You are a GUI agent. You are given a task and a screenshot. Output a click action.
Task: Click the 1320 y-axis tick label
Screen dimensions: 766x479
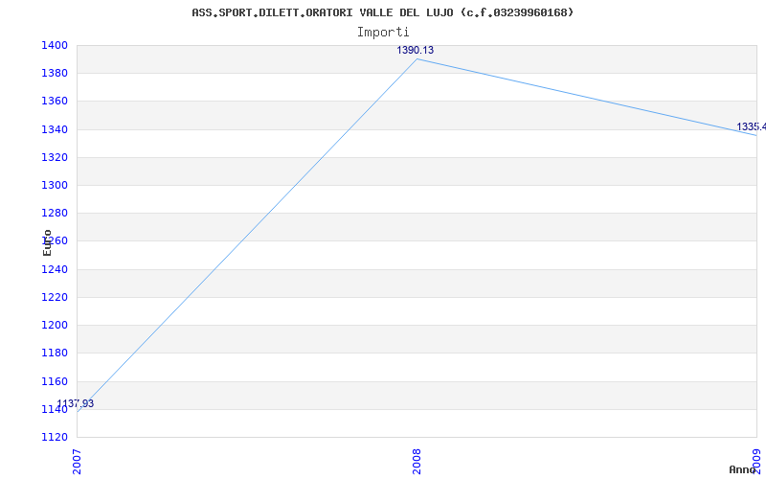pyautogui.click(x=54, y=157)
